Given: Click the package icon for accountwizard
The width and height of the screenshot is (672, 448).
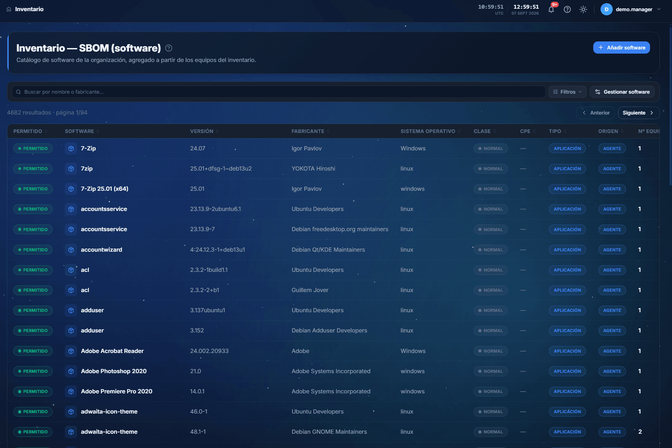Looking at the screenshot, I should pos(71,250).
